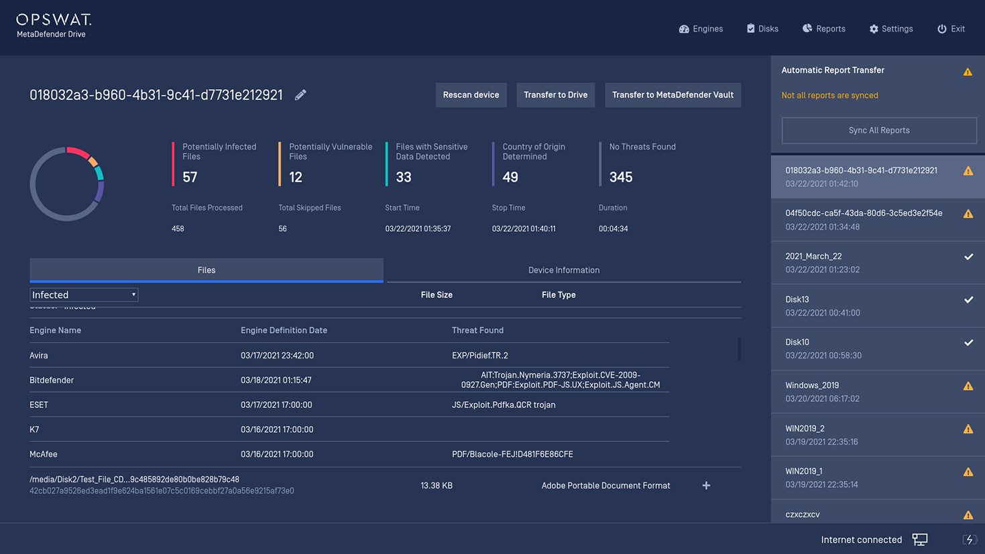This screenshot has height=554, width=985.
Task: Click the Threat Found column header
Action: point(477,330)
